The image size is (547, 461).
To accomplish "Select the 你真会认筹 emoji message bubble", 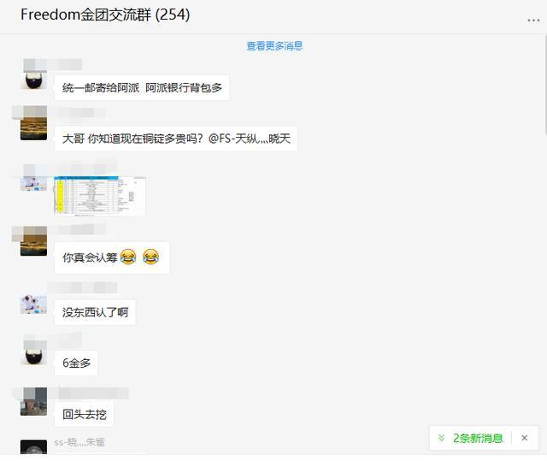I will (x=112, y=257).
